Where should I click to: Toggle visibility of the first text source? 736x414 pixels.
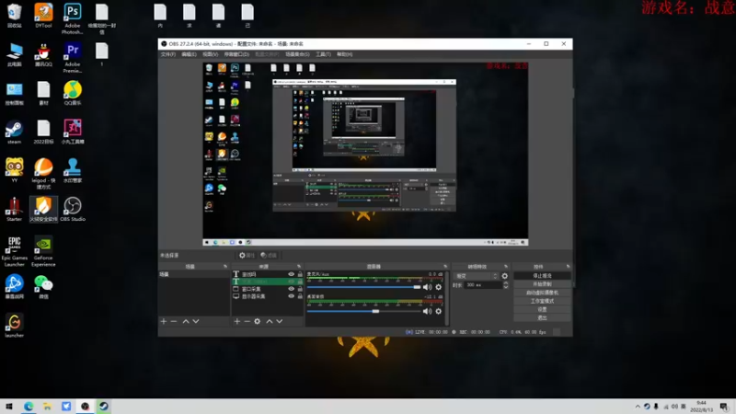pos(291,274)
